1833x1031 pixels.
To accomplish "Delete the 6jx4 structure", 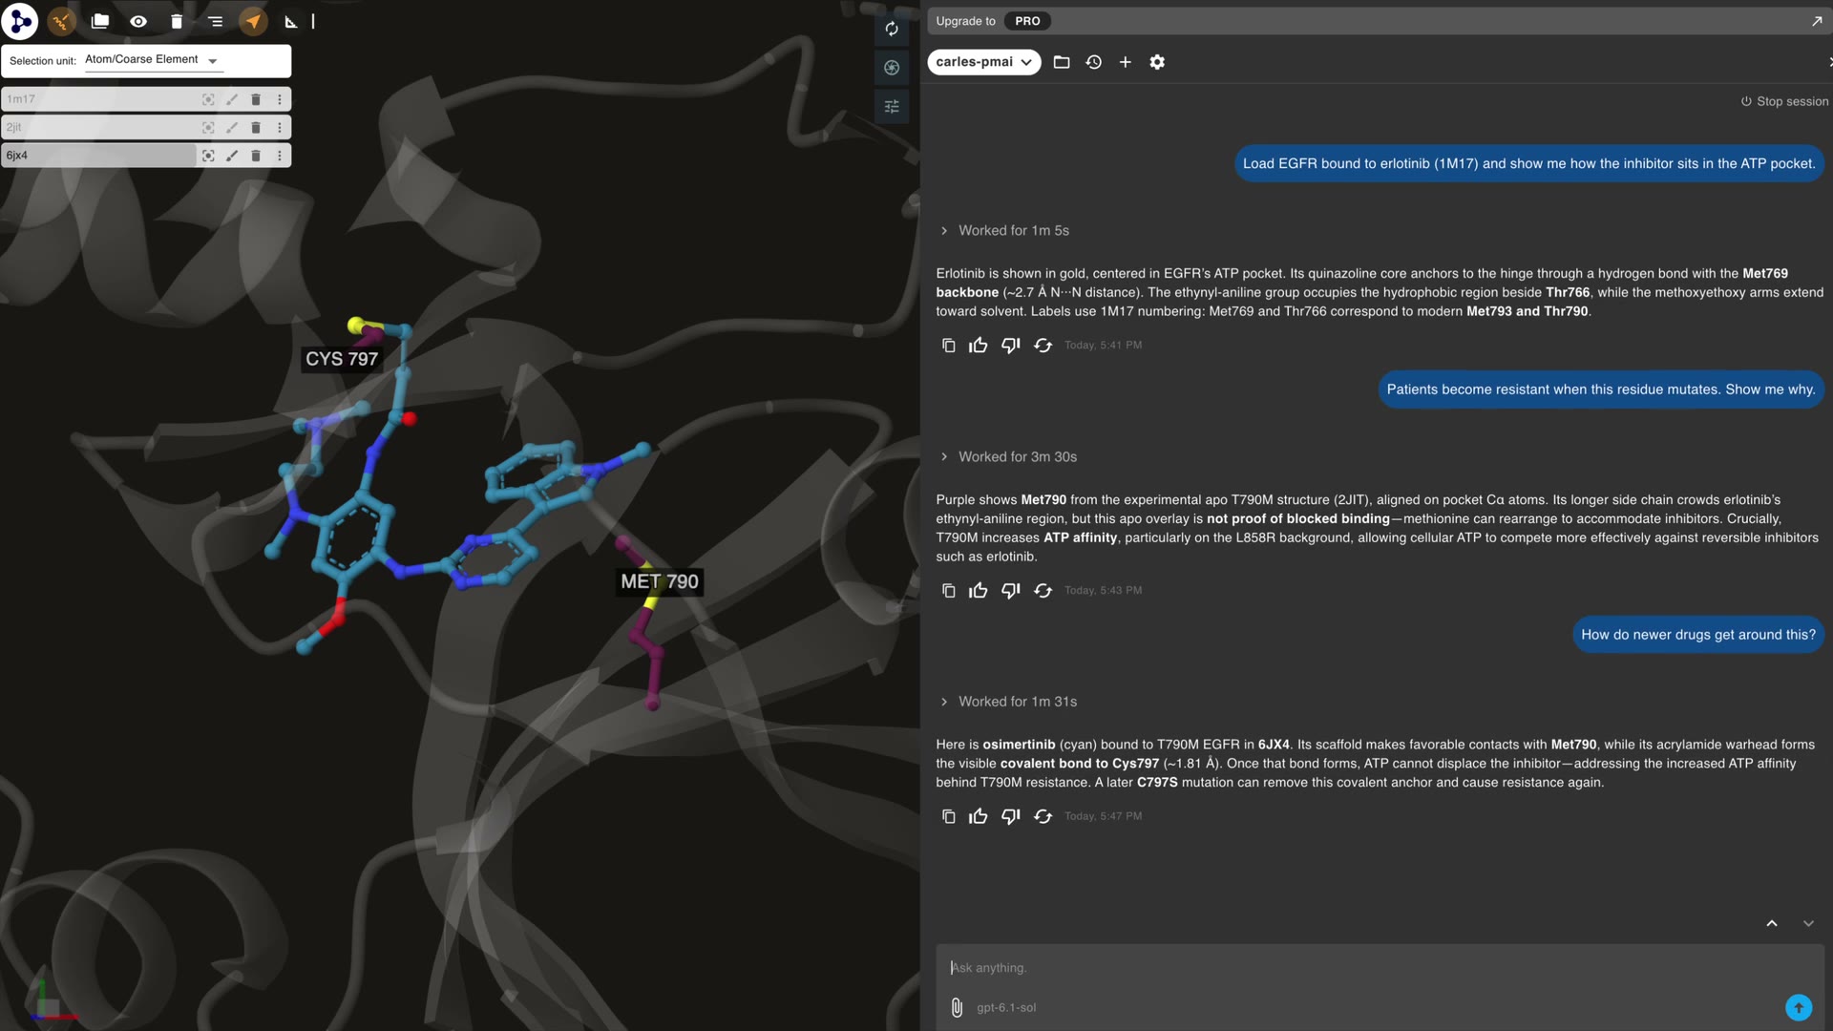I will [x=256, y=155].
